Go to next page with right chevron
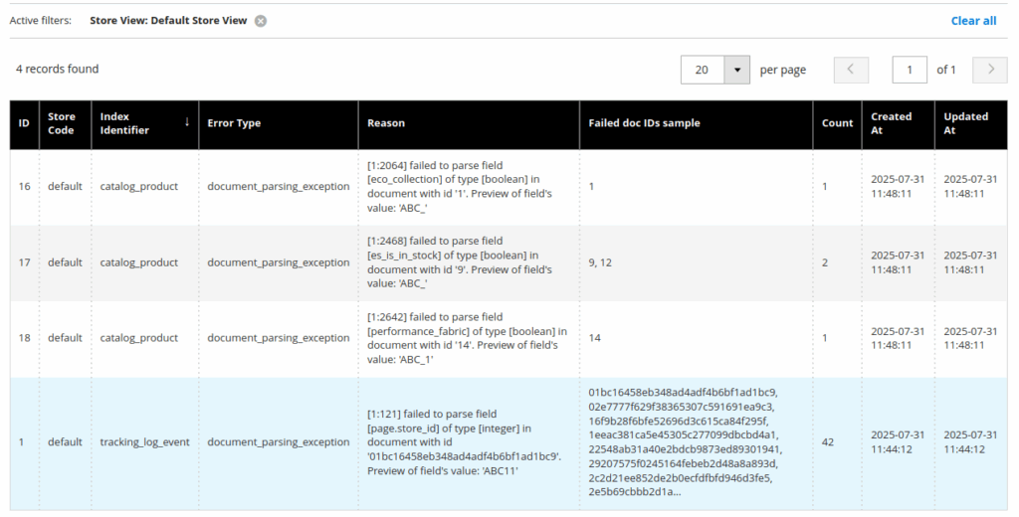Viewport: 1019px width, 517px height. (x=989, y=70)
